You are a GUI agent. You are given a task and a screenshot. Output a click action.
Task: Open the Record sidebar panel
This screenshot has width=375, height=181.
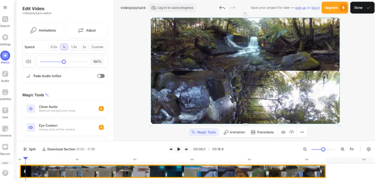point(5,150)
